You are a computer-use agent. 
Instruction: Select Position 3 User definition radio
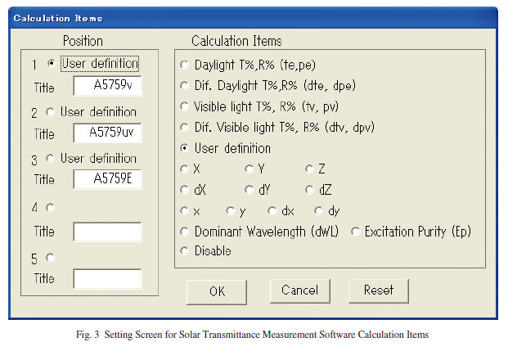click(50, 159)
